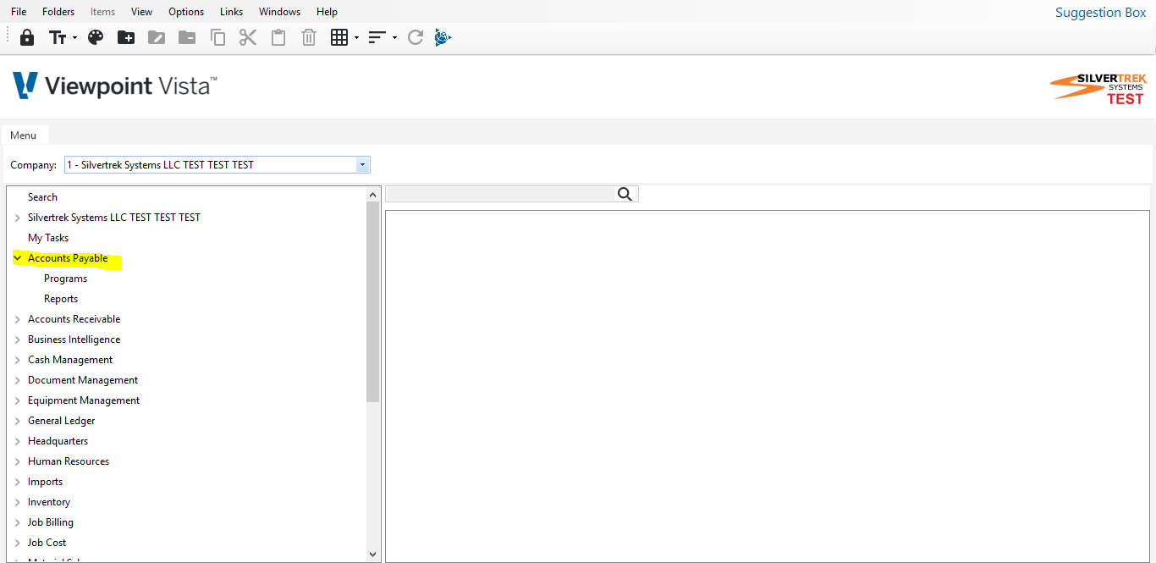Viewport: 1156px width, 563px height.
Task: Open the Folders menu
Action: [x=58, y=12]
